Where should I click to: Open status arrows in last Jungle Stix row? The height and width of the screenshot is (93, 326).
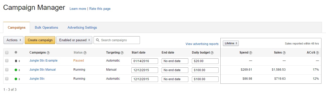[19, 79]
